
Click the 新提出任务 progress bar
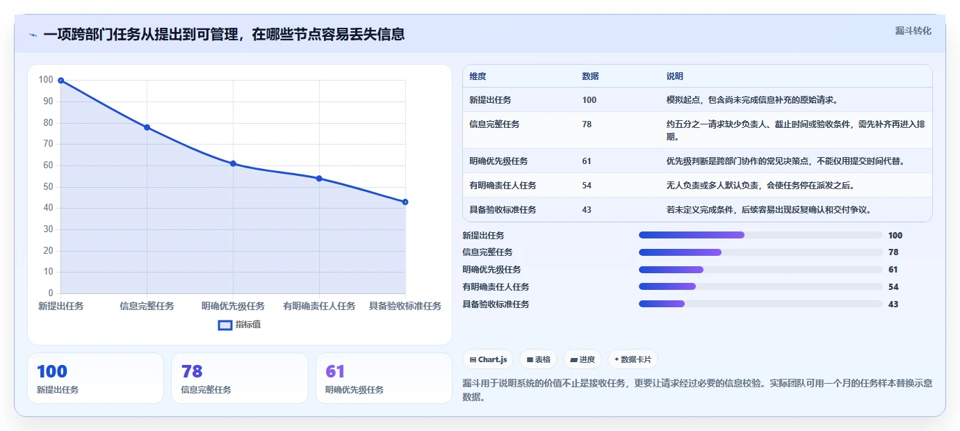760,235
